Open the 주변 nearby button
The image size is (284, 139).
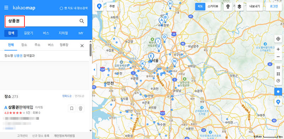(112, 6)
